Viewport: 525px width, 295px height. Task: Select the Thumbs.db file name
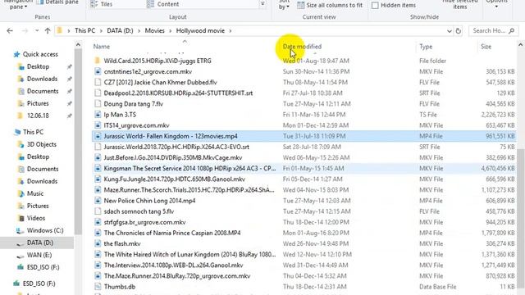(120, 287)
